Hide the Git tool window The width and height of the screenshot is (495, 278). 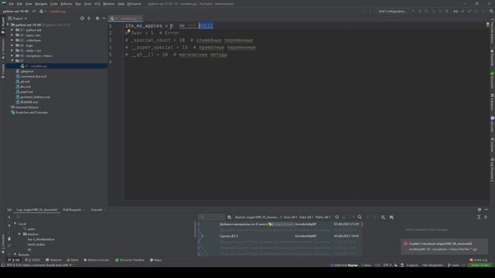coord(486,209)
